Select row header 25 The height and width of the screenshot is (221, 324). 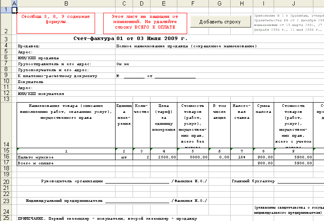(6, 218)
